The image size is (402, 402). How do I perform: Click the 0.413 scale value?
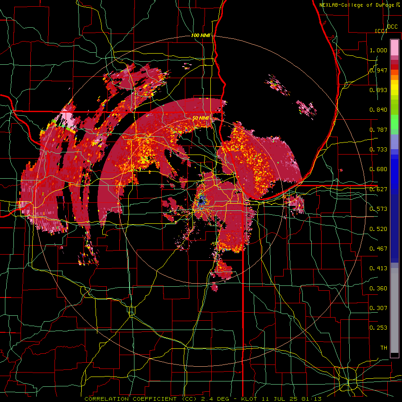point(378,268)
